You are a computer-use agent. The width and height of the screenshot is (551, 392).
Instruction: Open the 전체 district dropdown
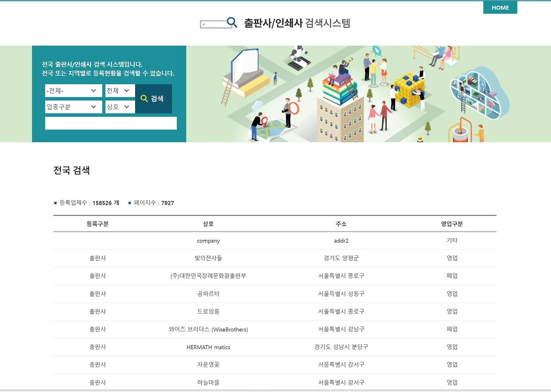tap(120, 90)
